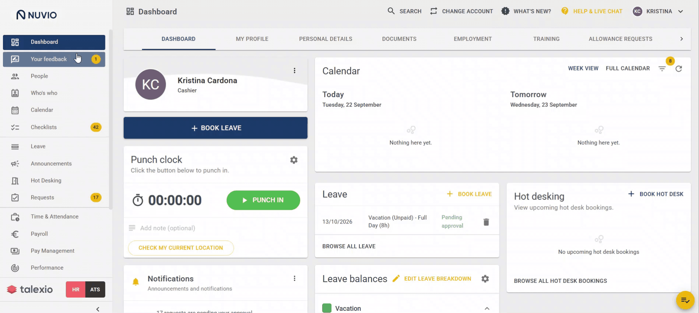Check my current location

point(181,248)
